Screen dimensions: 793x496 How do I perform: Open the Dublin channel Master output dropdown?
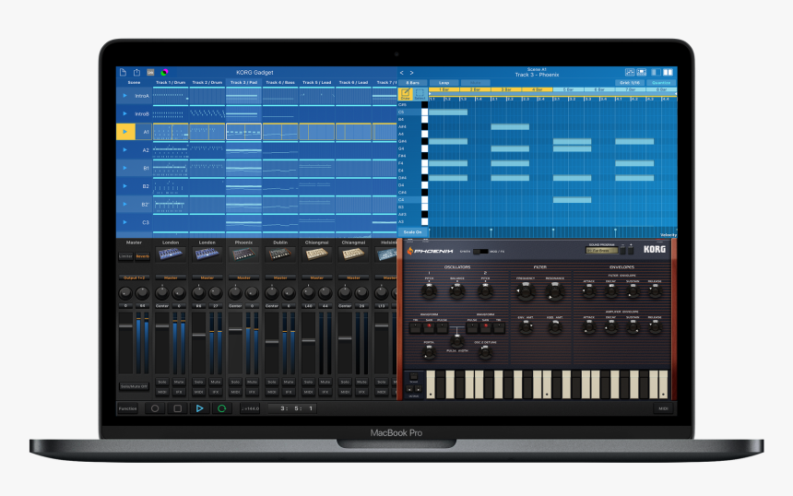pos(280,278)
